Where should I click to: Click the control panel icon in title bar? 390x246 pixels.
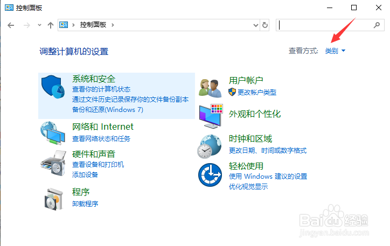pyautogui.click(x=9, y=8)
